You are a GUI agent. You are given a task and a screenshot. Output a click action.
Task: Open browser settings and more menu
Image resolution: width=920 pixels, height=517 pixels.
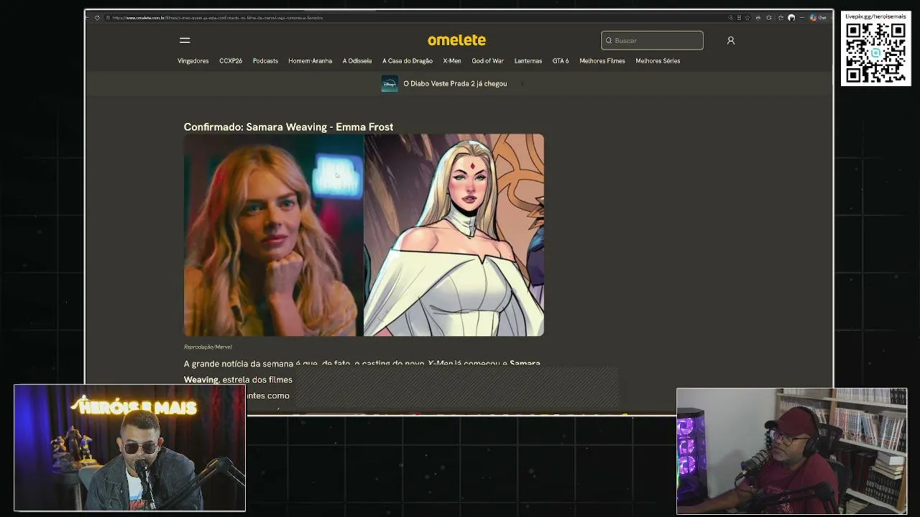coord(801,18)
